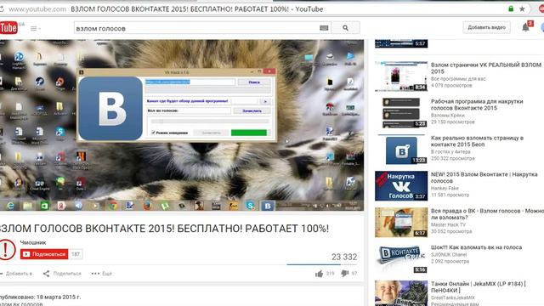Viewport: 544px width, 306px height.
Task: Open the Skype shortcut on video desktop
Action: [x=60, y=133]
